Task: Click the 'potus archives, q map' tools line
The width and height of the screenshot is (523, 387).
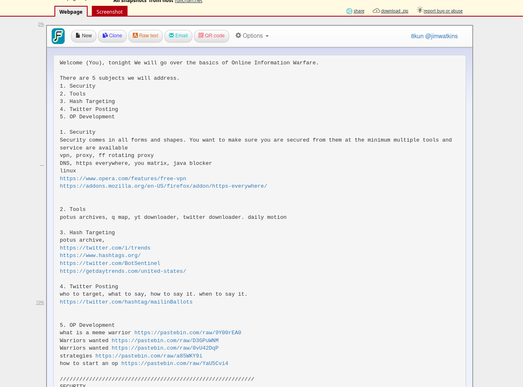Action: pyautogui.click(x=173, y=218)
